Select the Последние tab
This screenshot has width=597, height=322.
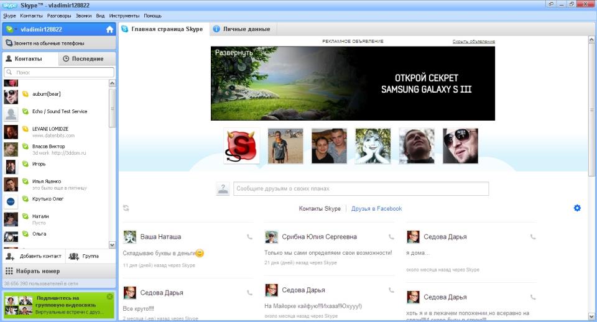(x=87, y=58)
